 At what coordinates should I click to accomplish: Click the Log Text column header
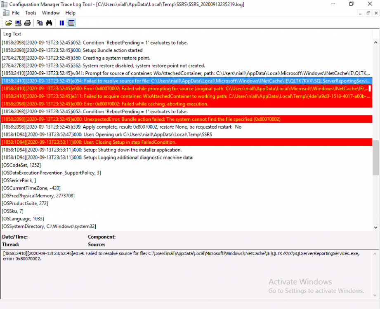pos(186,34)
